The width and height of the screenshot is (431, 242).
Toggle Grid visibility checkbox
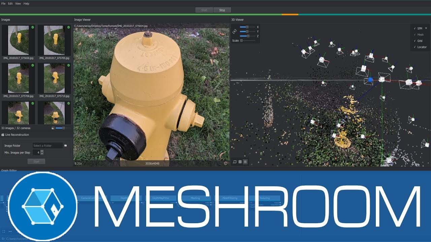pos(415,41)
